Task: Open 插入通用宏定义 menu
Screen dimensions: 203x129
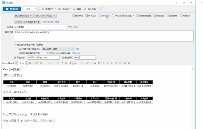Action: (x=23, y=15)
